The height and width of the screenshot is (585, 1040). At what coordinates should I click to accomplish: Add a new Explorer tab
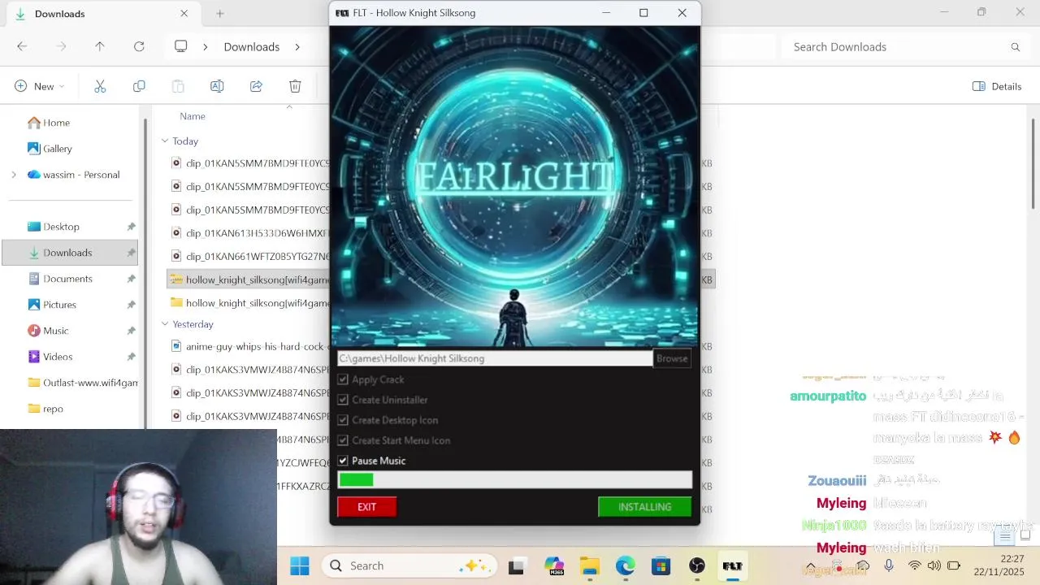coord(219,14)
